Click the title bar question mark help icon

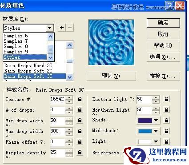pyautogui.click(x=170, y=5)
